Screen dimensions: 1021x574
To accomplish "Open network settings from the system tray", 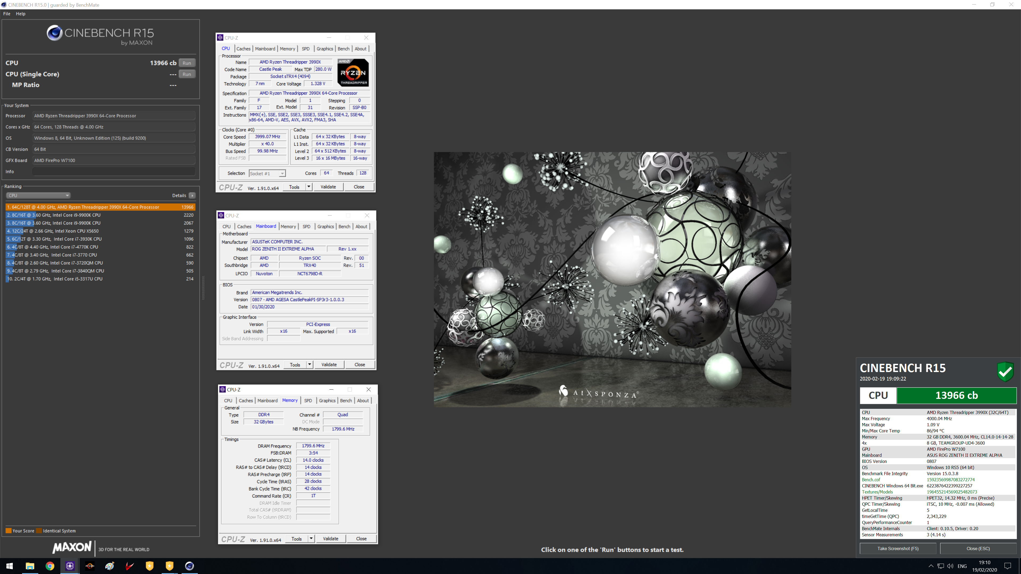I will click(940, 566).
